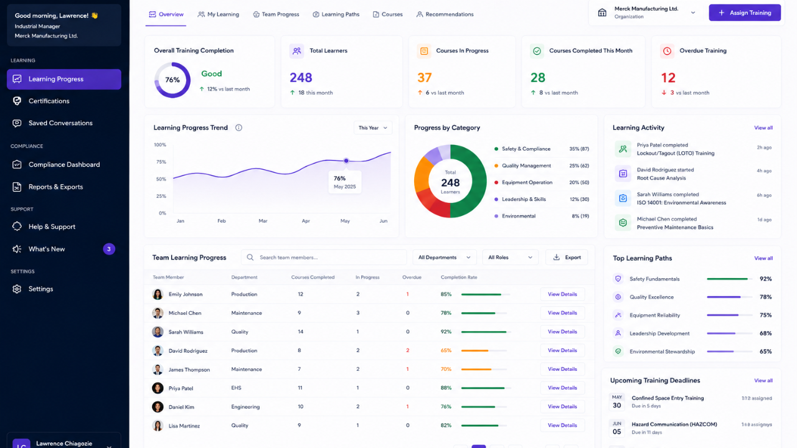The image size is (797, 448).
Task: Open the What's New sparkle icon
Action: pyautogui.click(x=17, y=249)
